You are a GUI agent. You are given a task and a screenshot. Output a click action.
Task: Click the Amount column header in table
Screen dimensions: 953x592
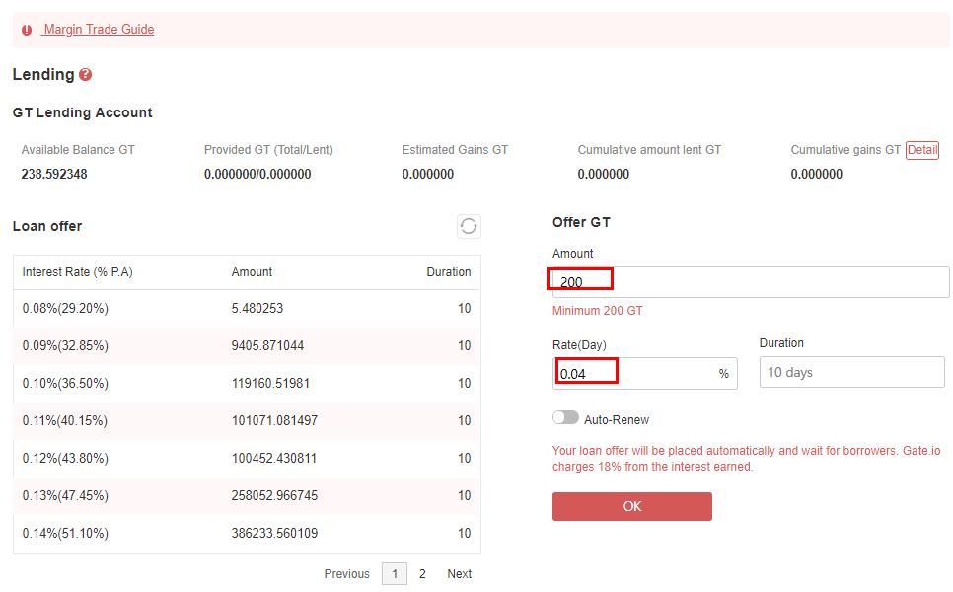[252, 272]
